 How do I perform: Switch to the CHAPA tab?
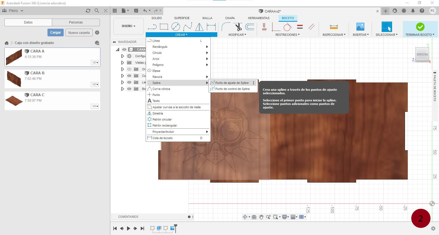click(x=230, y=18)
